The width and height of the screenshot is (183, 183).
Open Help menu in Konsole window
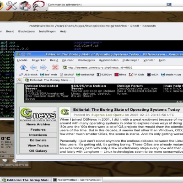click(63, 32)
